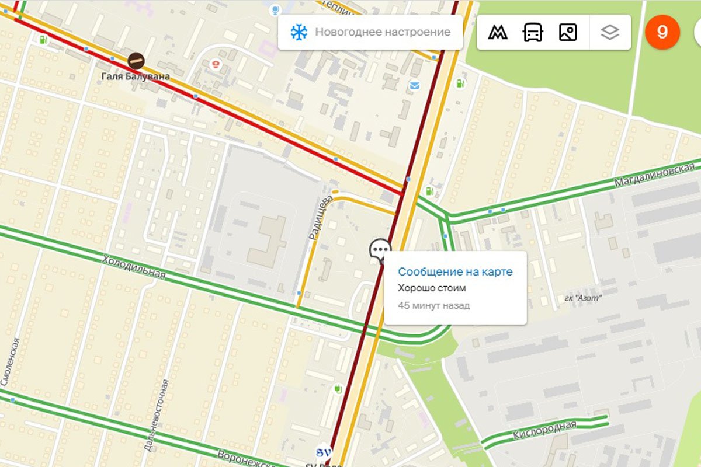Click the SV logo place marker
This screenshot has height=467, width=701.
tap(323, 452)
